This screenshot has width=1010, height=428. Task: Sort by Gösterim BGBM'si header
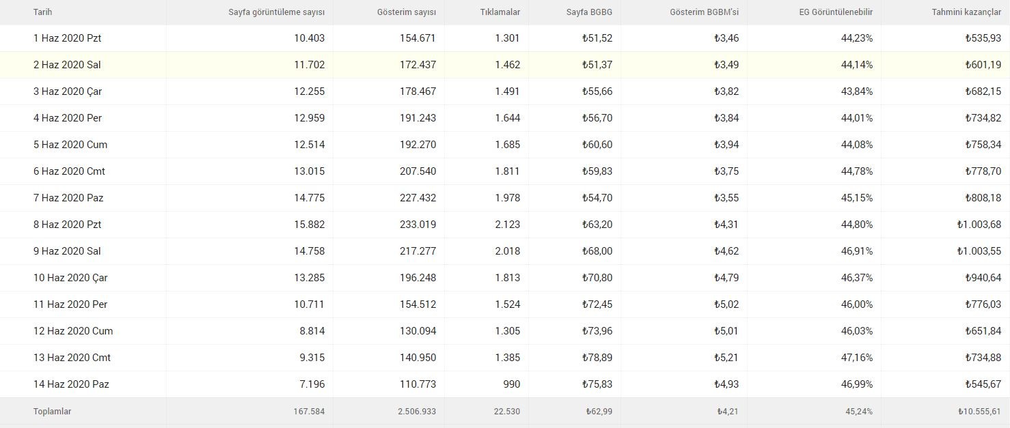704,12
